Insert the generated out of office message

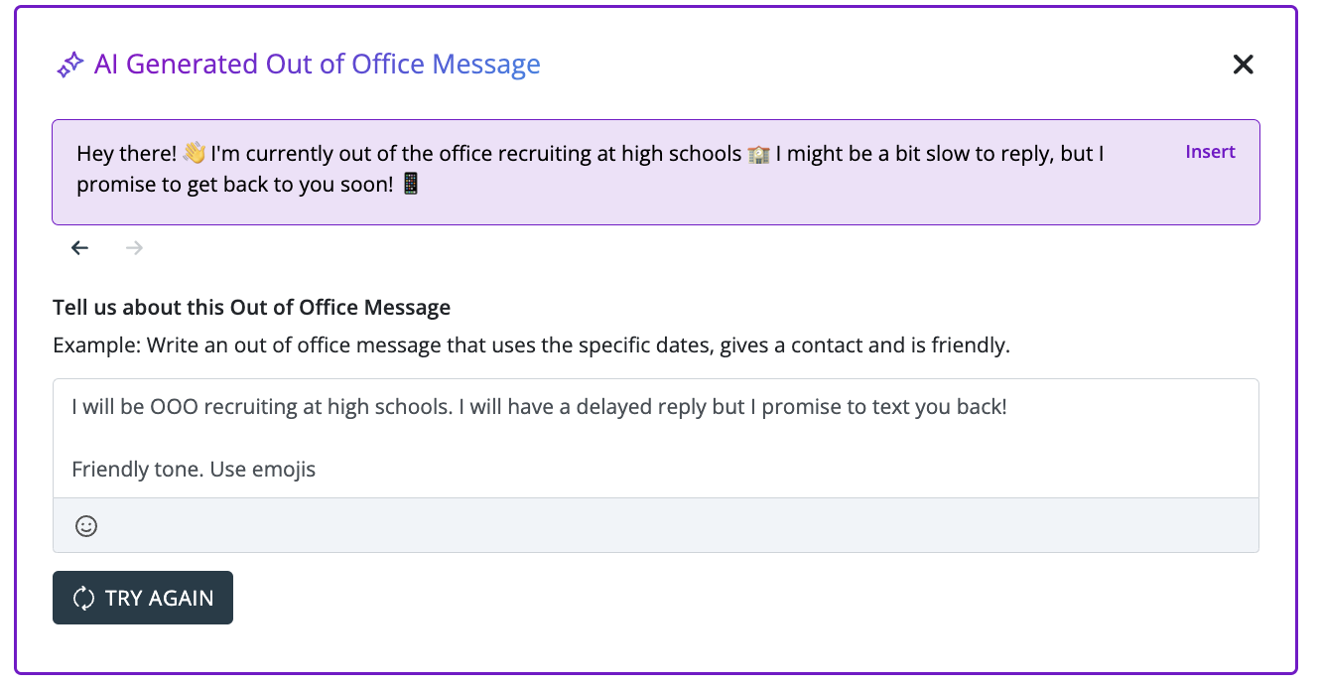pyautogui.click(x=1210, y=152)
